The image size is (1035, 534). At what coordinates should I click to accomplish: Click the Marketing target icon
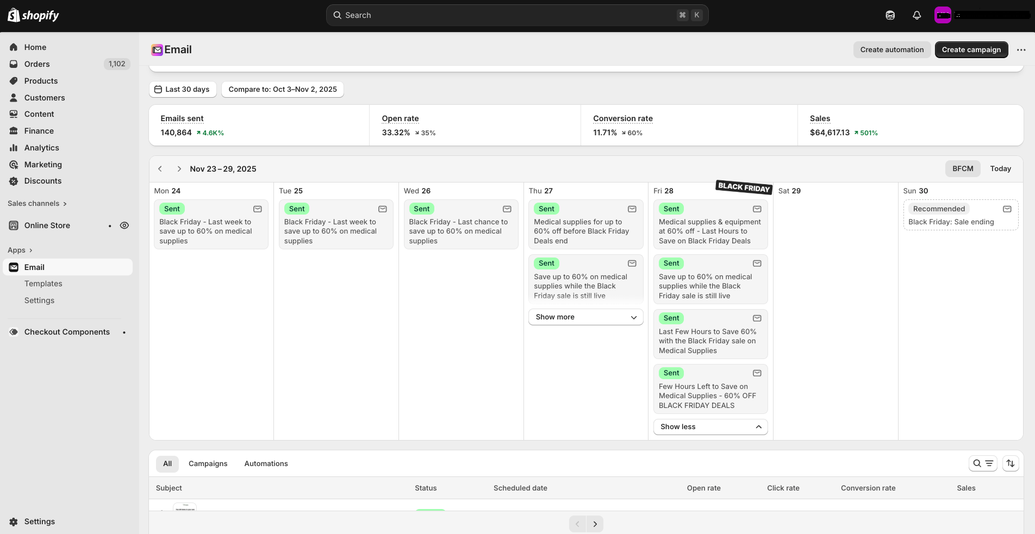coord(14,165)
